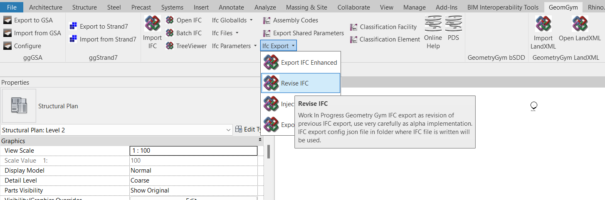Click the Export to GSA icon

[x=7, y=20]
